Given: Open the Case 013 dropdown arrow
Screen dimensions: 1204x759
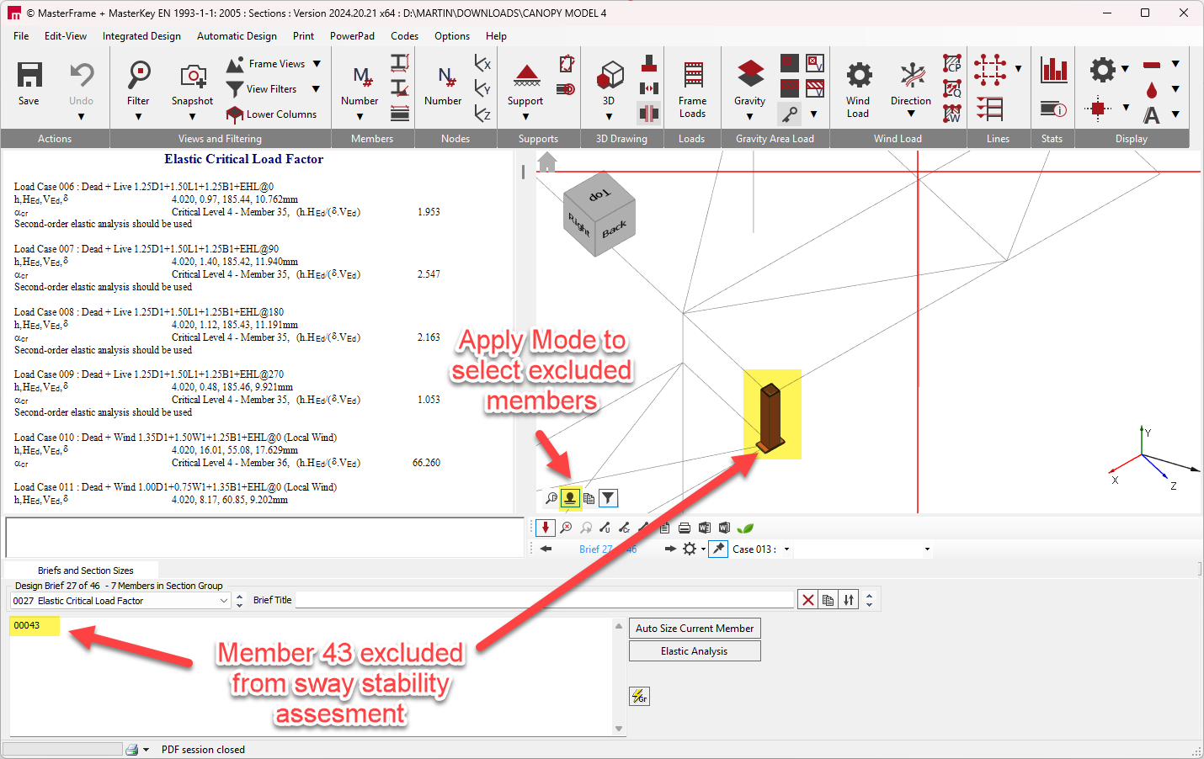Looking at the screenshot, I should tap(787, 549).
